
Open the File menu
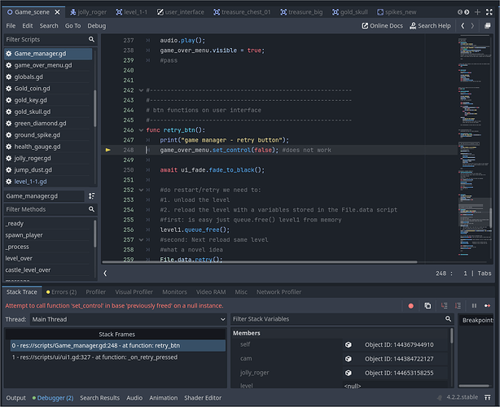coord(11,26)
